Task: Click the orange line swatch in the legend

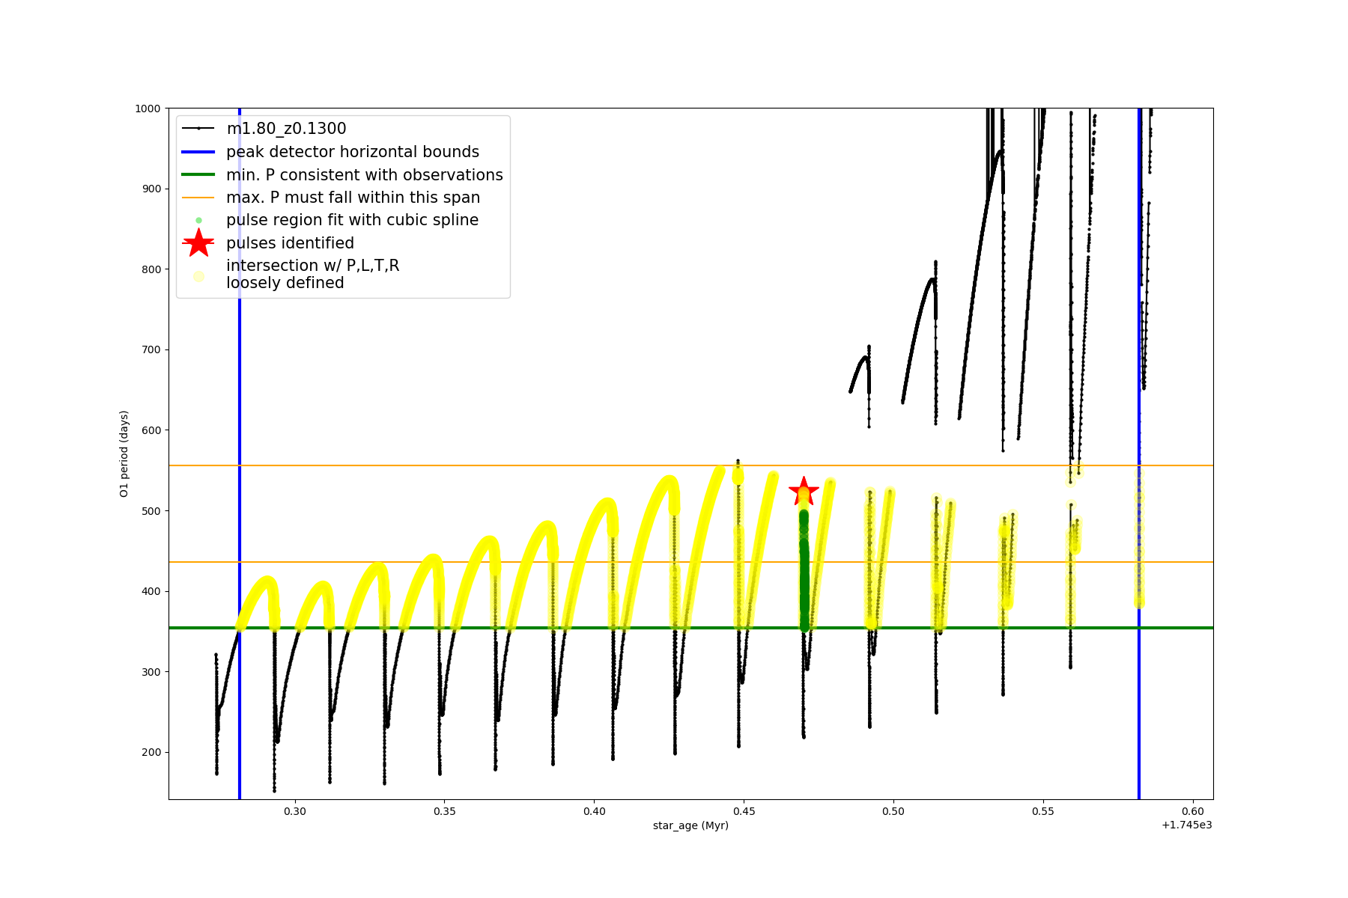Action: point(198,198)
